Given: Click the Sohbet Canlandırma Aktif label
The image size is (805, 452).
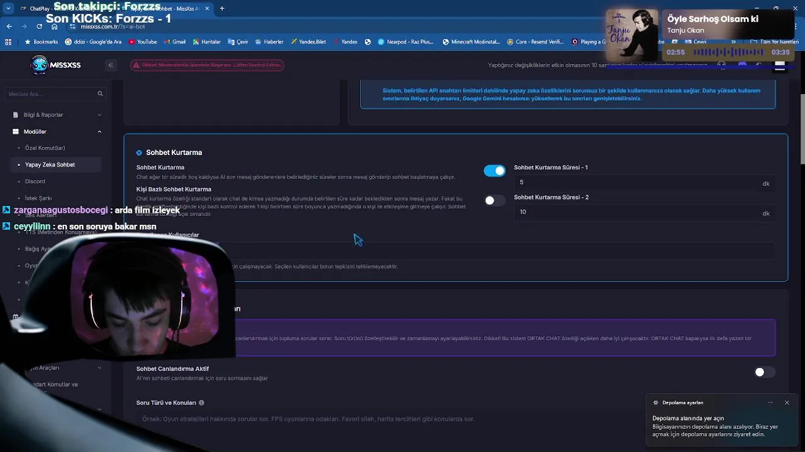Looking at the screenshot, I should 172,369.
